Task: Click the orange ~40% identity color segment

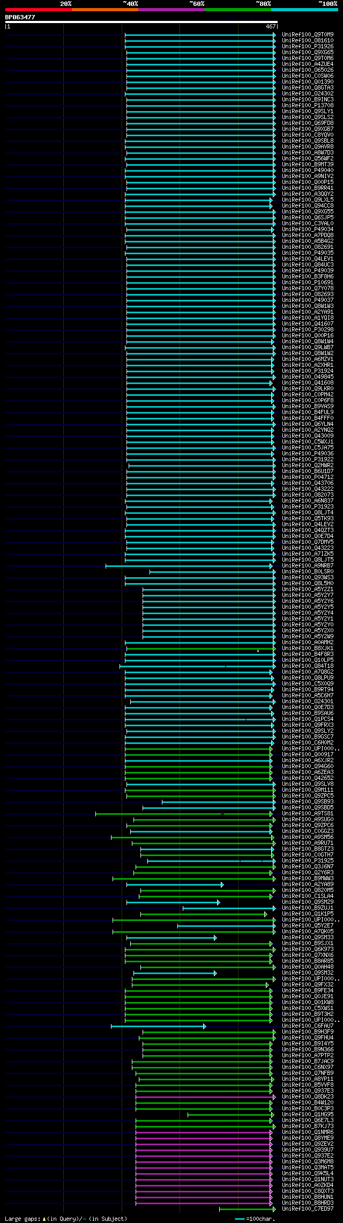Action: tap(105, 10)
